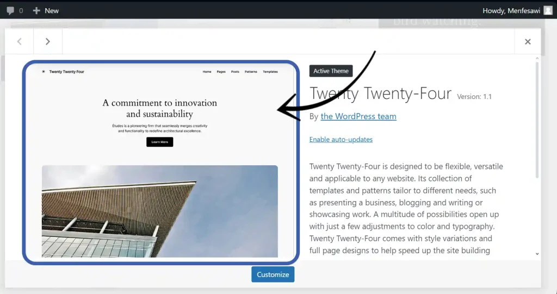Image resolution: width=557 pixels, height=294 pixels.
Task: Click the Active Theme badge
Action: pos(331,71)
